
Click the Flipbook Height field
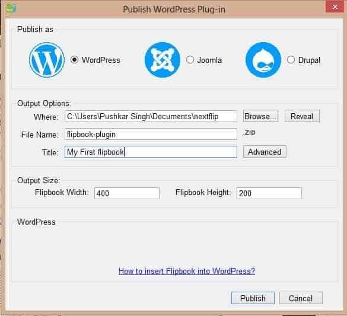269,193
